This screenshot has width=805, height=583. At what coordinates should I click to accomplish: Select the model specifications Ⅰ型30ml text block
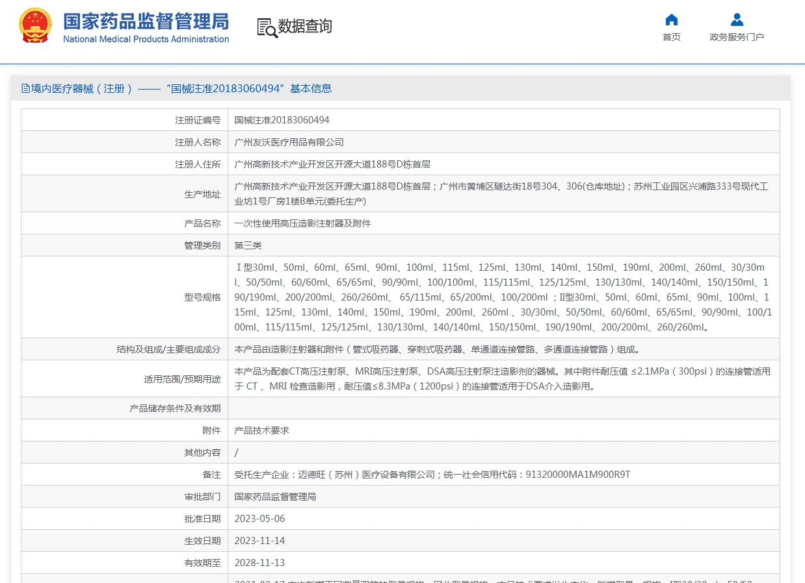[503, 297]
